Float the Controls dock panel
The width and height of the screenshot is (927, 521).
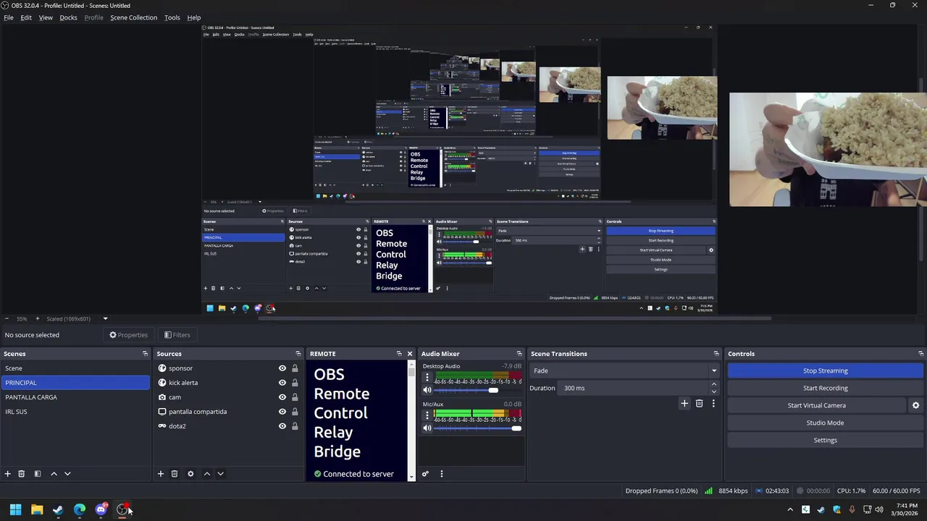tap(920, 354)
